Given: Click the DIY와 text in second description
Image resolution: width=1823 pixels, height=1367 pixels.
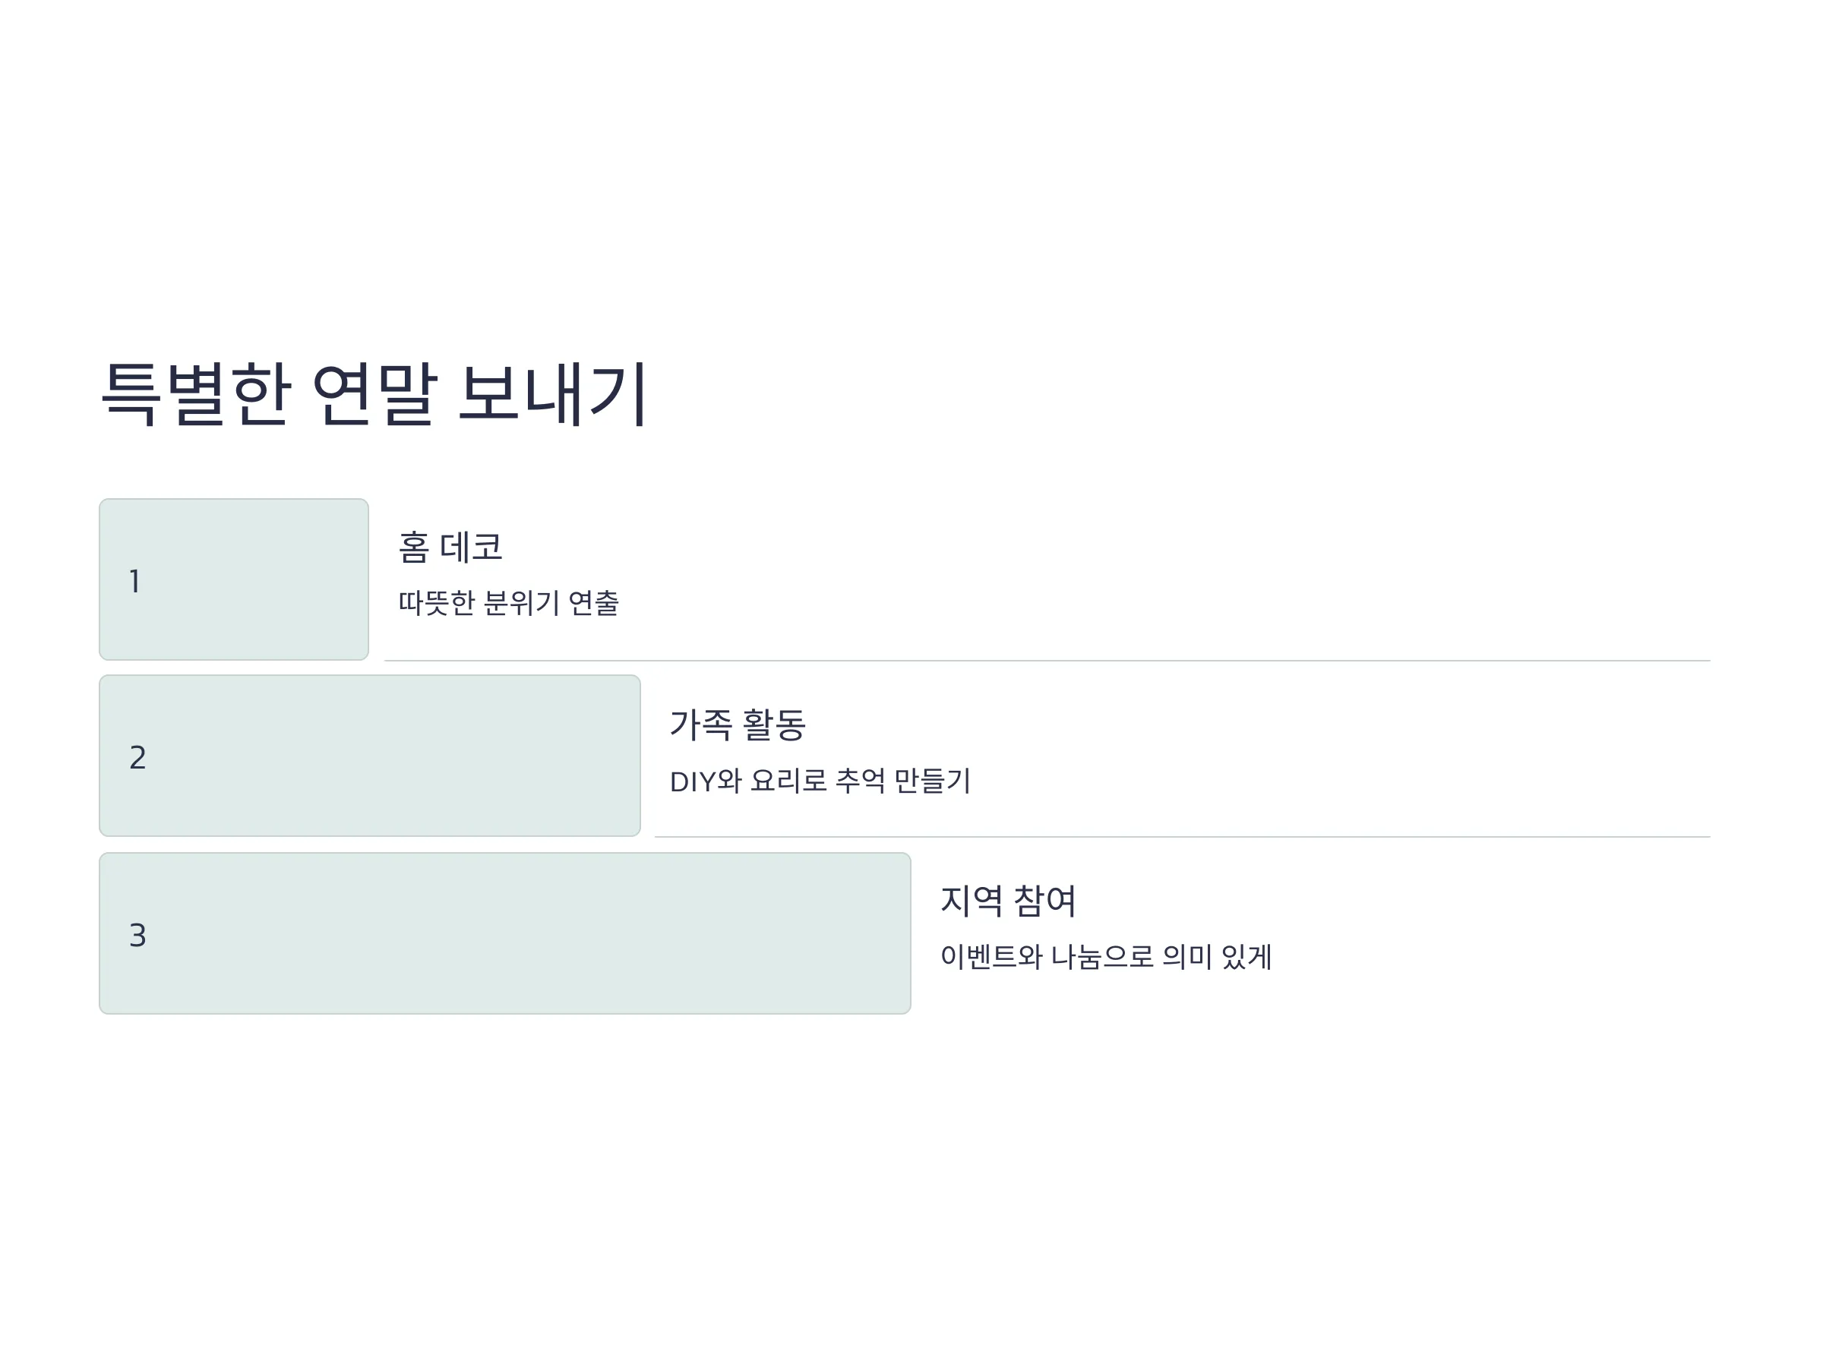Looking at the screenshot, I should pos(706,780).
